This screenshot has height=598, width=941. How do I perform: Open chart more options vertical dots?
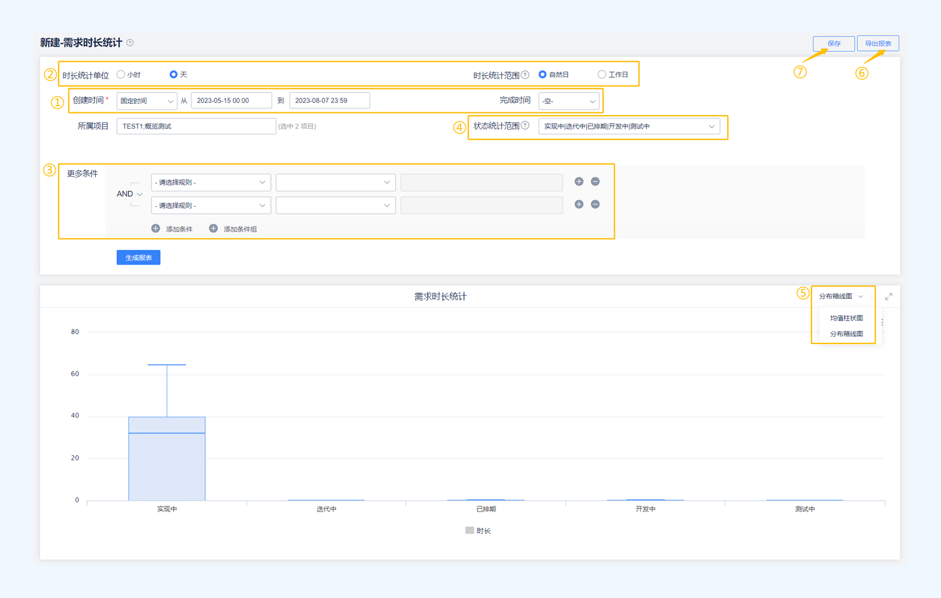[882, 322]
